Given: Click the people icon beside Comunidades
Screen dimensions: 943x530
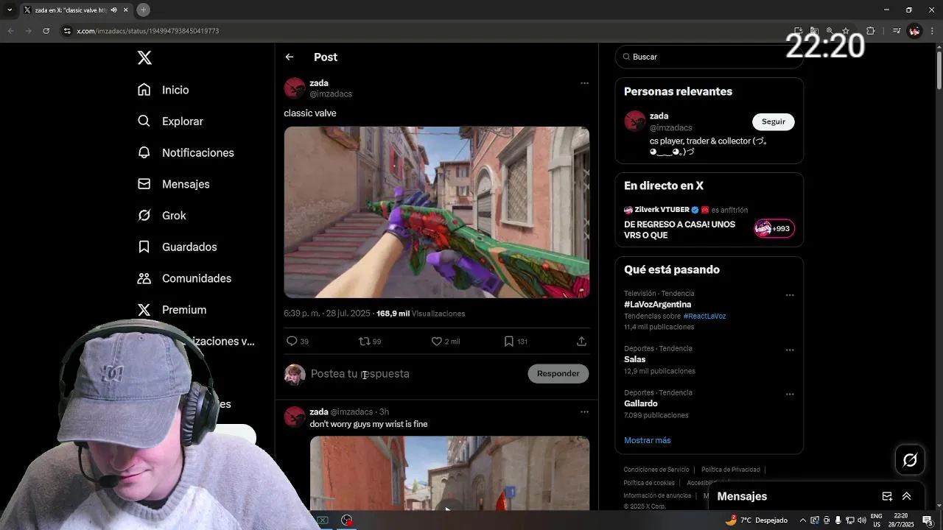Looking at the screenshot, I should coord(144,278).
